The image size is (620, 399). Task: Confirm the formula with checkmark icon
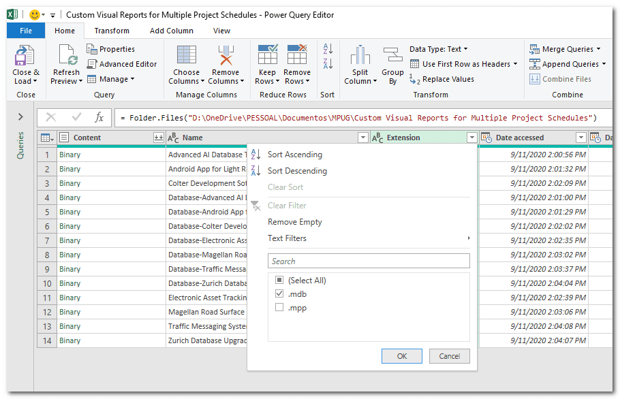[x=77, y=117]
